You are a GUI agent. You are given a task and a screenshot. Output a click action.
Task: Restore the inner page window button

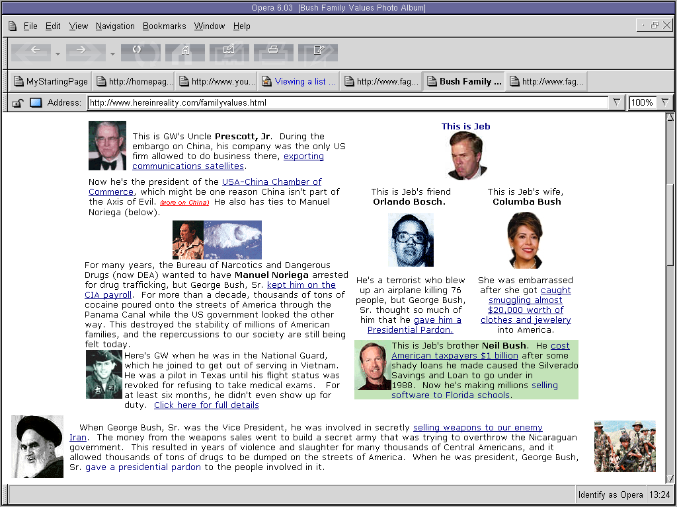[x=655, y=26]
